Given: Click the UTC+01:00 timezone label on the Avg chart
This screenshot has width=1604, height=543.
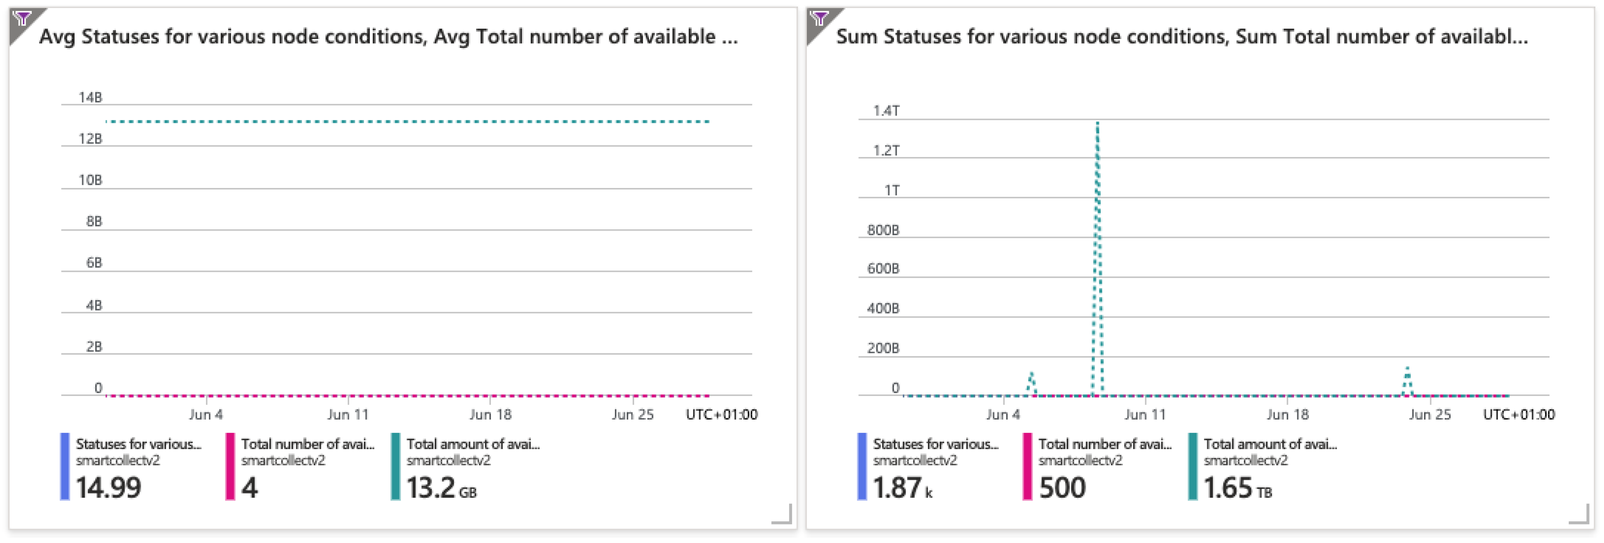Looking at the screenshot, I should pos(721,415).
